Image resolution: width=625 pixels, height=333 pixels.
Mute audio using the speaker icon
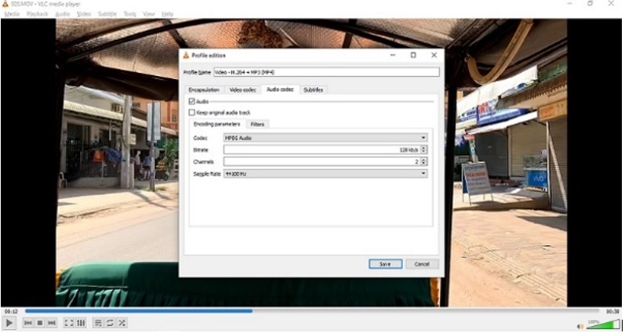pyautogui.click(x=580, y=326)
